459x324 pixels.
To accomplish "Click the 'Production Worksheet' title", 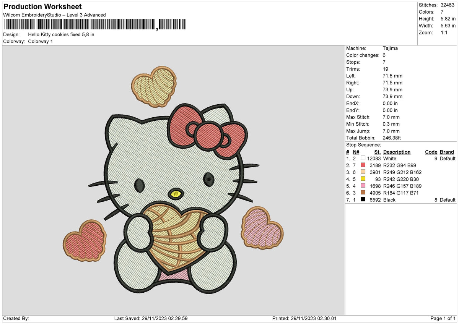I will (x=42, y=7).
